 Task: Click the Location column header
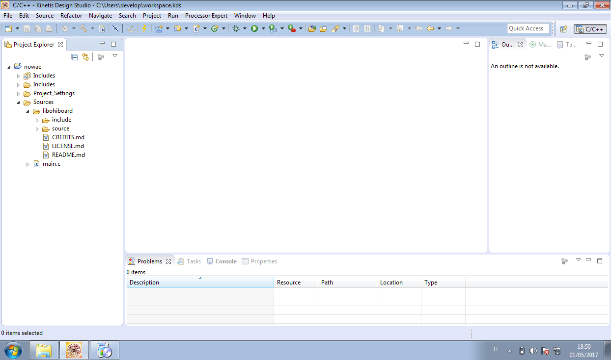tap(399, 283)
